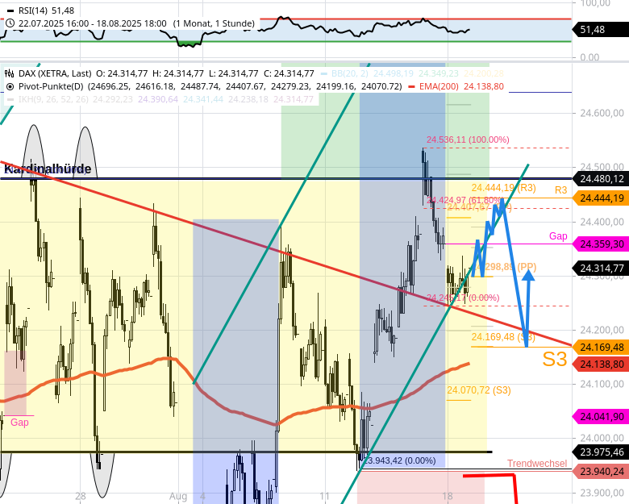
Task: Click Fibonacci label 23.943,42 (0.00%)
Action: pos(399,460)
